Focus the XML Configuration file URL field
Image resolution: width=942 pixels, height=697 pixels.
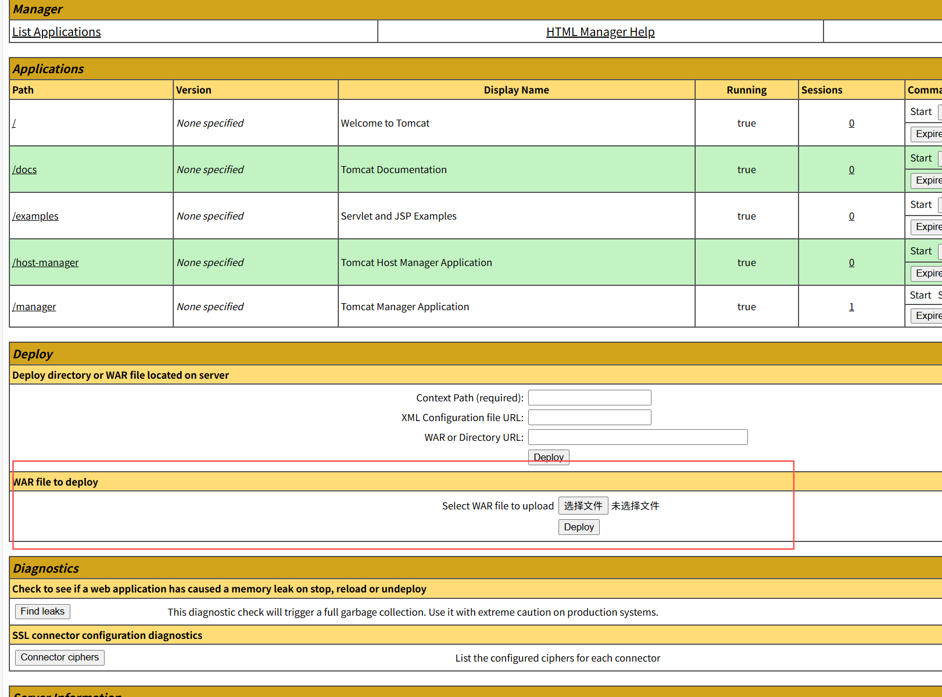point(590,418)
